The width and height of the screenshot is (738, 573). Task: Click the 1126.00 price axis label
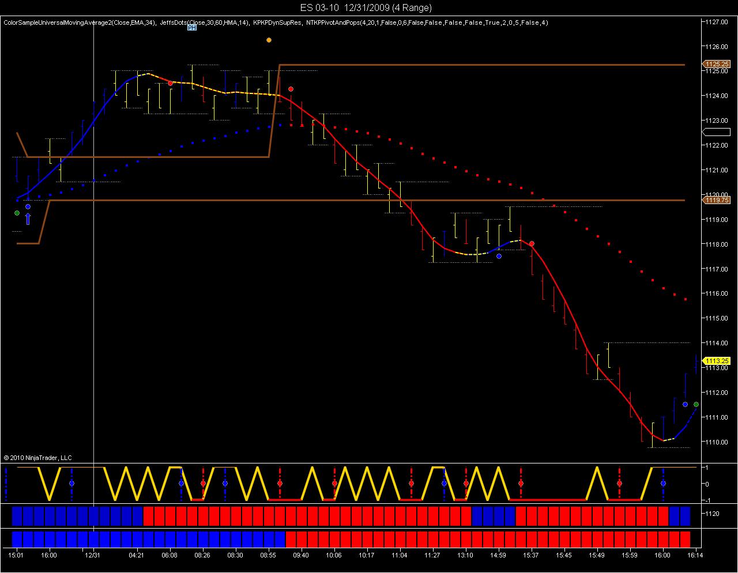pos(716,47)
